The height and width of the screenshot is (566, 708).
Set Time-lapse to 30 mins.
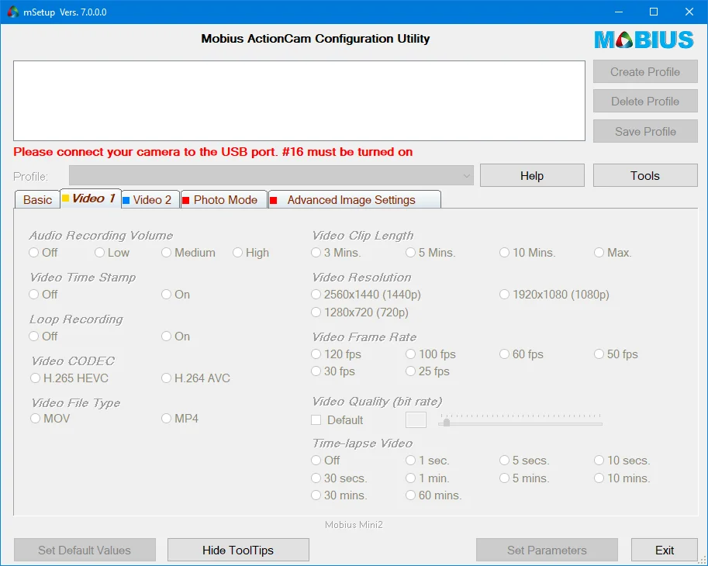point(339,495)
